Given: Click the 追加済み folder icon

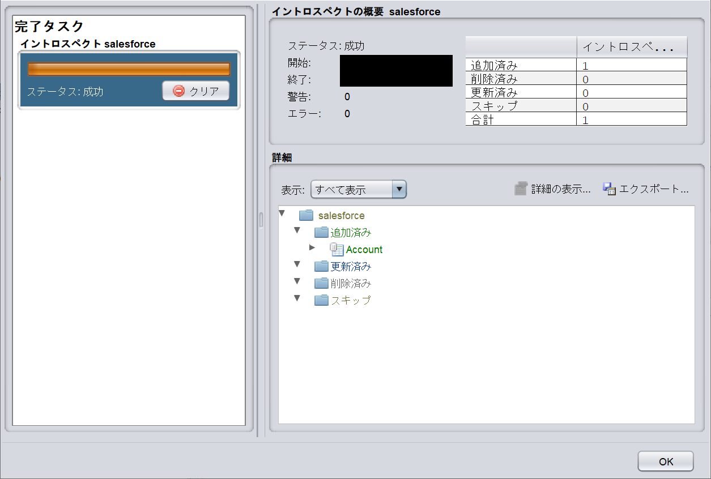Looking at the screenshot, I should tap(321, 232).
